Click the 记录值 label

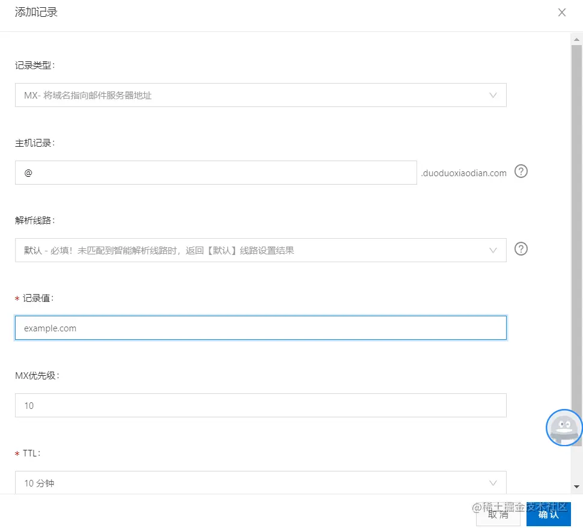tap(38, 298)
